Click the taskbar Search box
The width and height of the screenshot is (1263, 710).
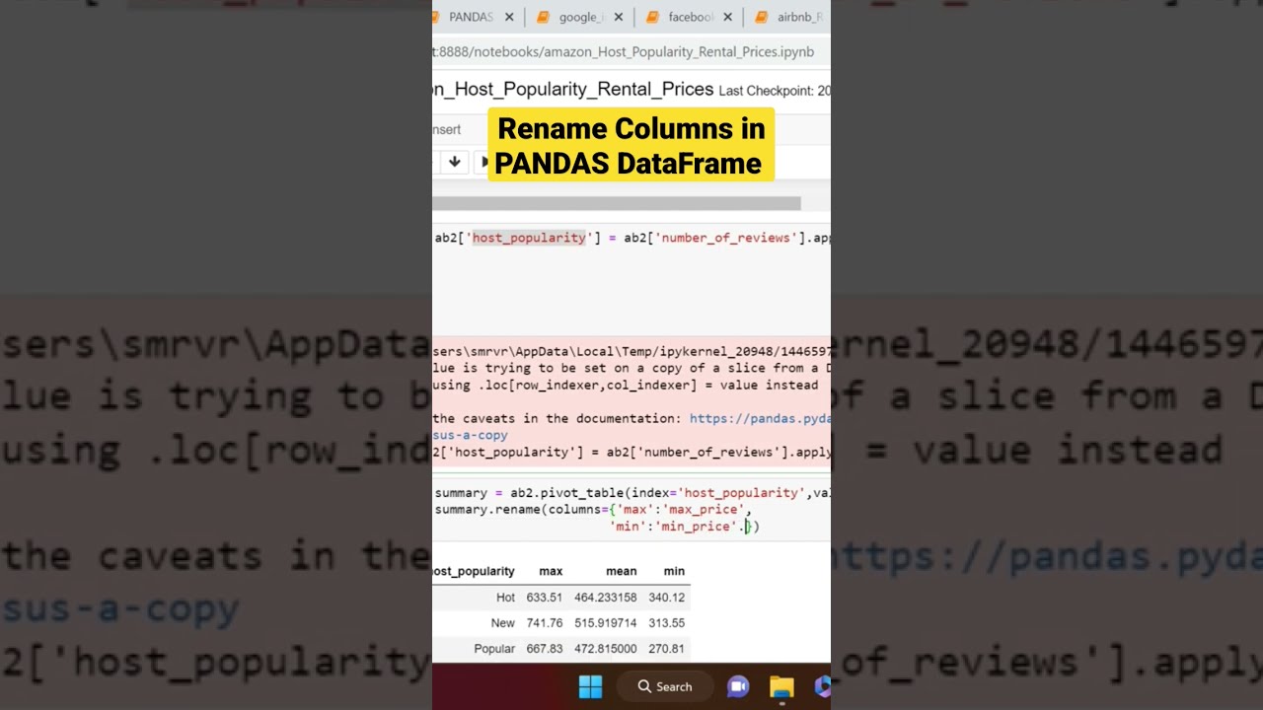[x=665, y=686]
